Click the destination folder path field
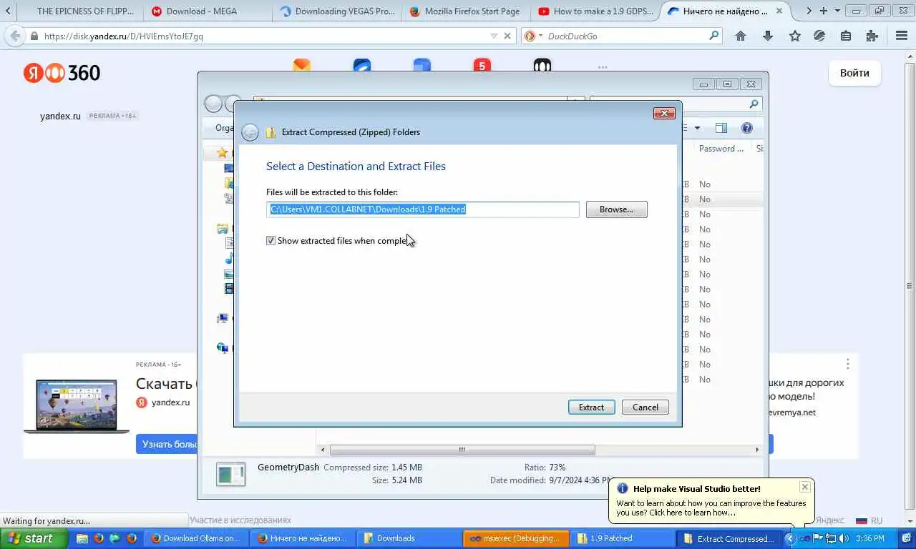916x549 pixels. [x=423, y=209]
